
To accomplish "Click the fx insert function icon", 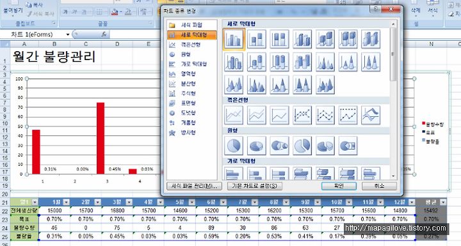I will click(104, 35).
